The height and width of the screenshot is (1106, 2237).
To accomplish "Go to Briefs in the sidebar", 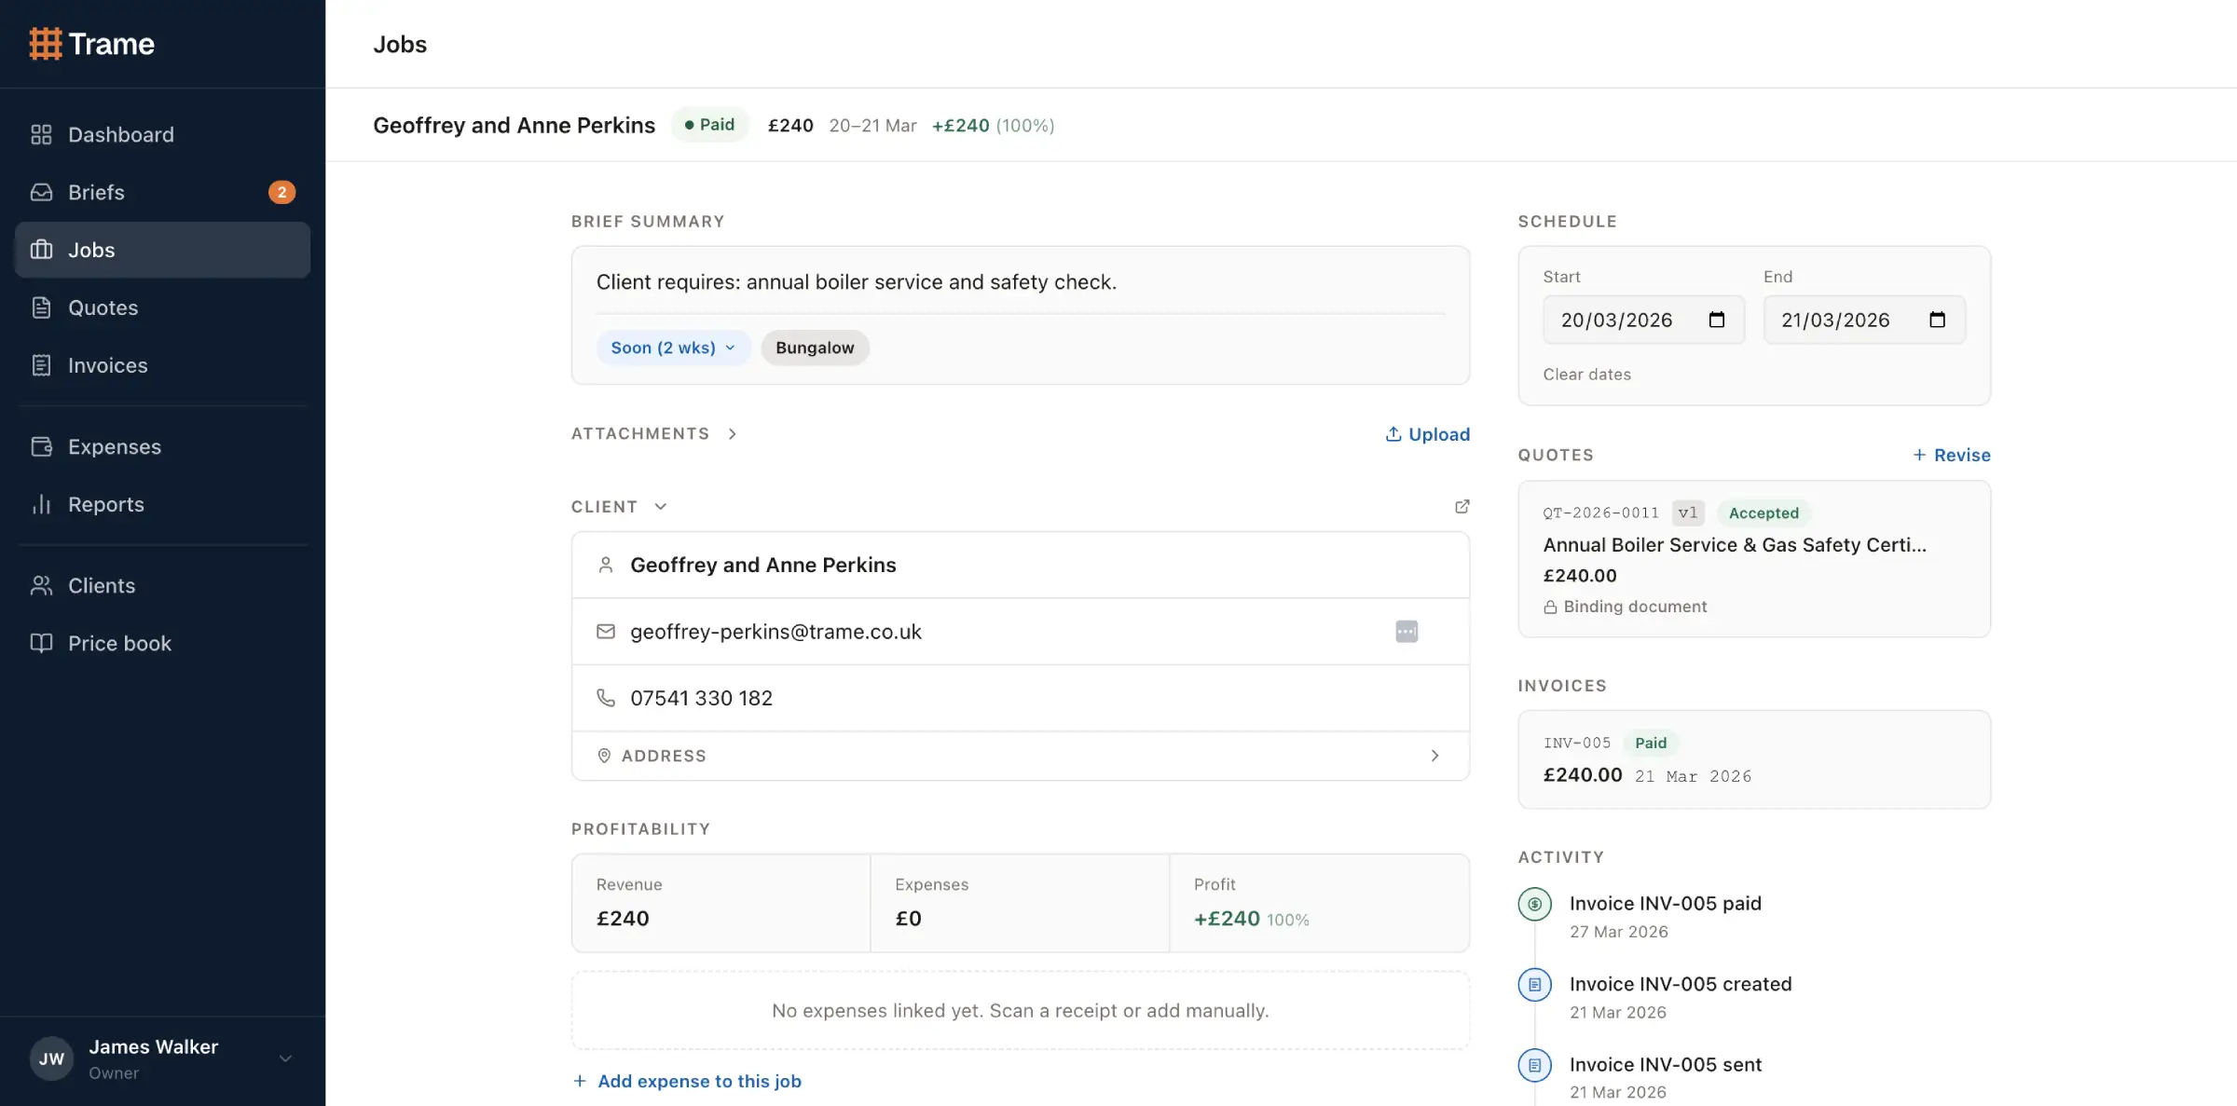I will point(162,192).
